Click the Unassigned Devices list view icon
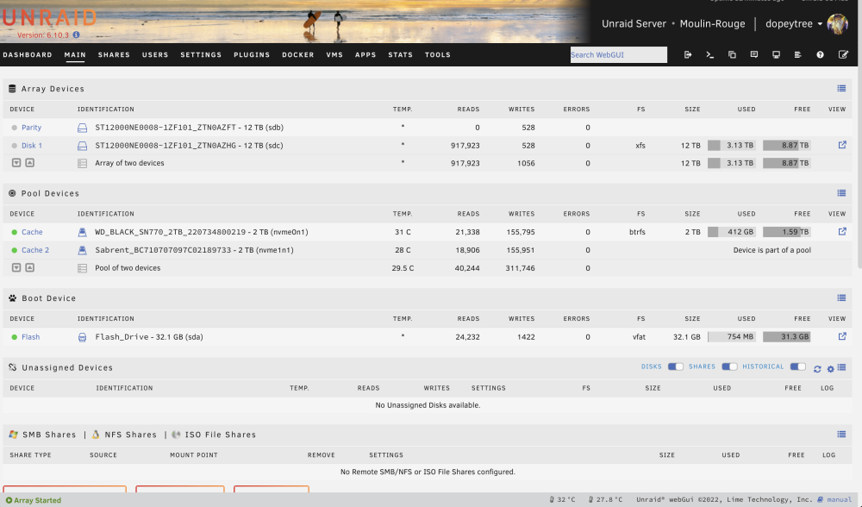The width and height of the screenshot is (862, 507). 841,367
